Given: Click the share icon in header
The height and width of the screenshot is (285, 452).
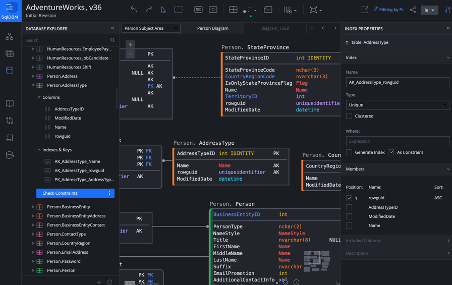Looking at the screenshot, I should (x=413, y=10).
